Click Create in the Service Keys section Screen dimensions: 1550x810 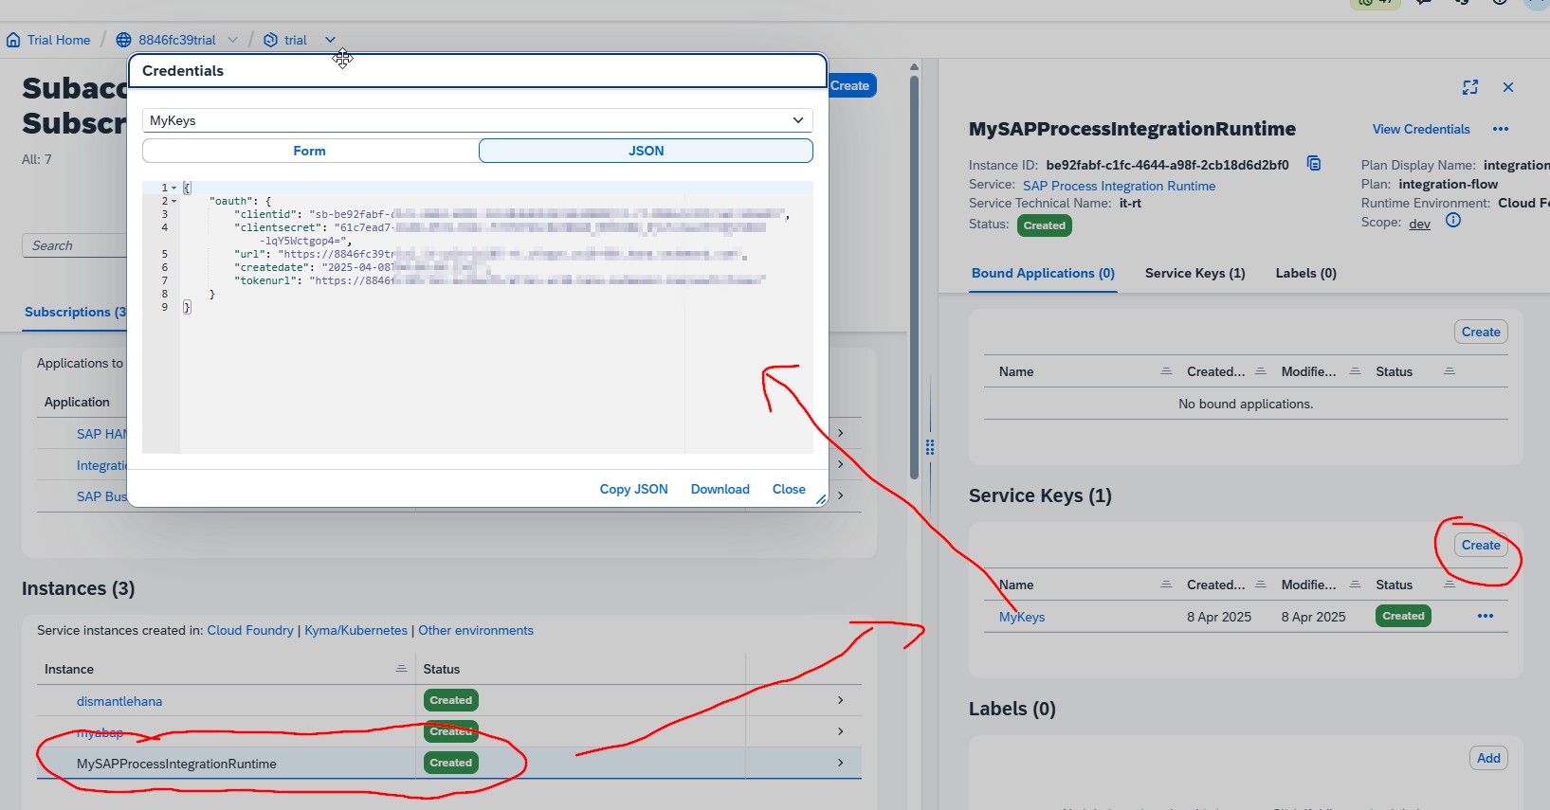(x=1481, y=545)
